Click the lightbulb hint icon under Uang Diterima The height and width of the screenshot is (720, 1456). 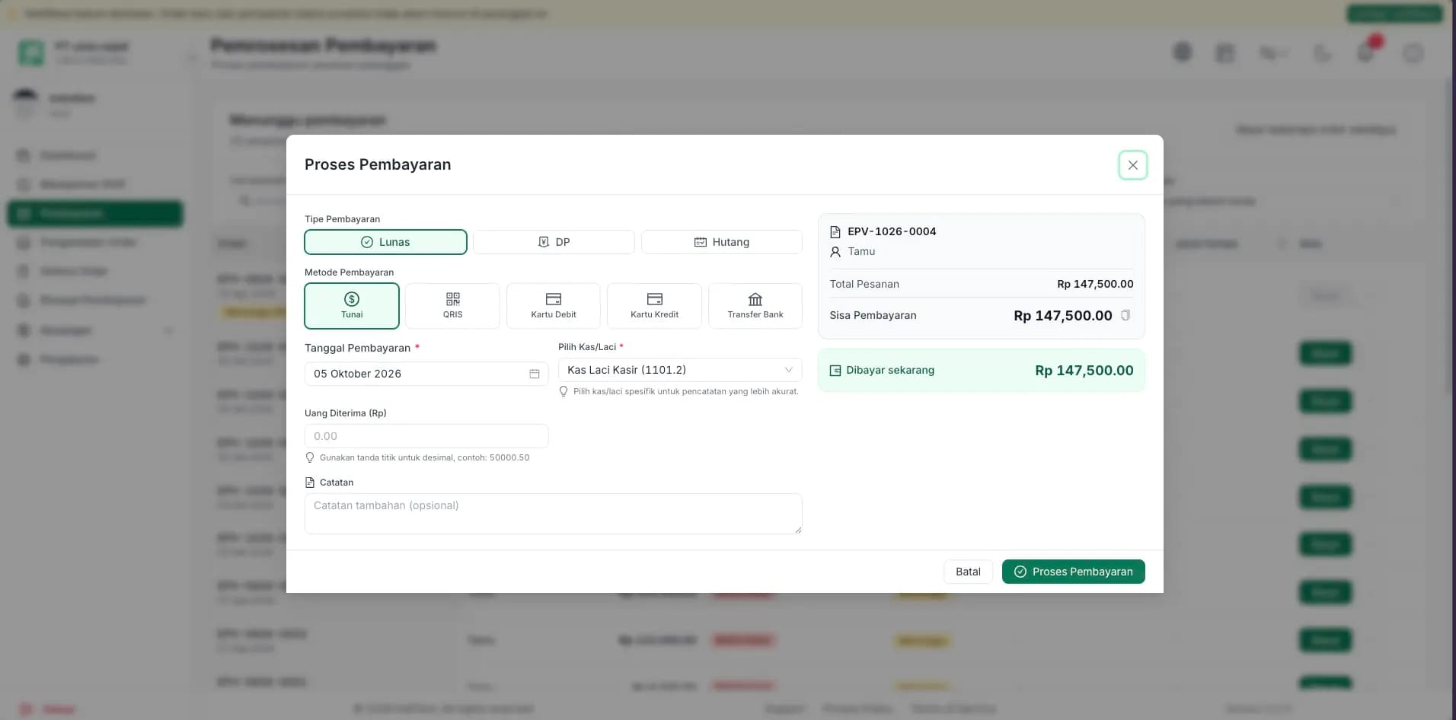coord(309,457)
